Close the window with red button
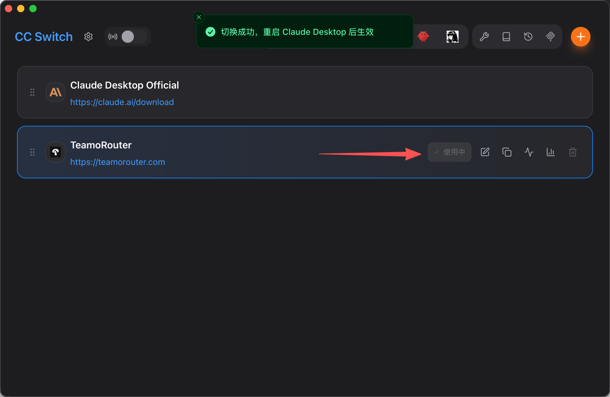This screenshot has width=610, height=397. click(x=9, y=9)
